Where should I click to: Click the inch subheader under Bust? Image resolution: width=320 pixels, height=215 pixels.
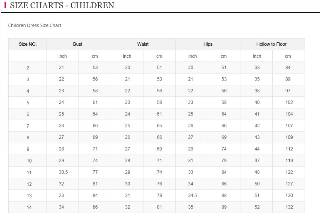coord(62,56)
